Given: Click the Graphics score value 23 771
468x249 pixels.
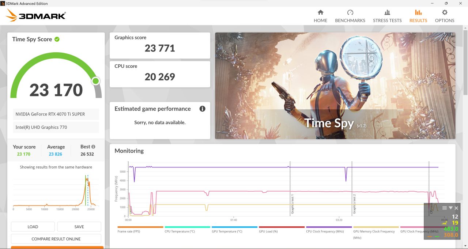Looking at the screenshot, I should pos(160,48).
